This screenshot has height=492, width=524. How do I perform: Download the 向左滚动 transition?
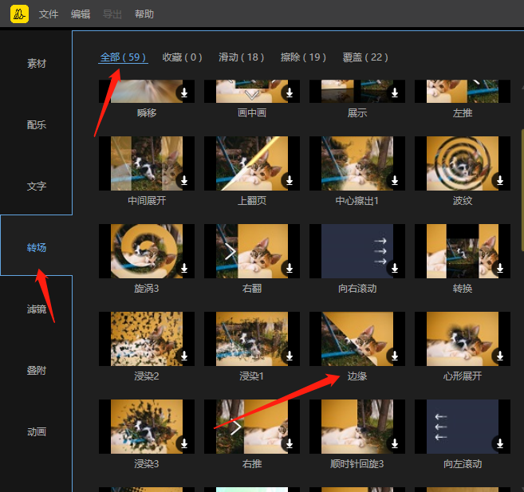[x=500, y=443]
